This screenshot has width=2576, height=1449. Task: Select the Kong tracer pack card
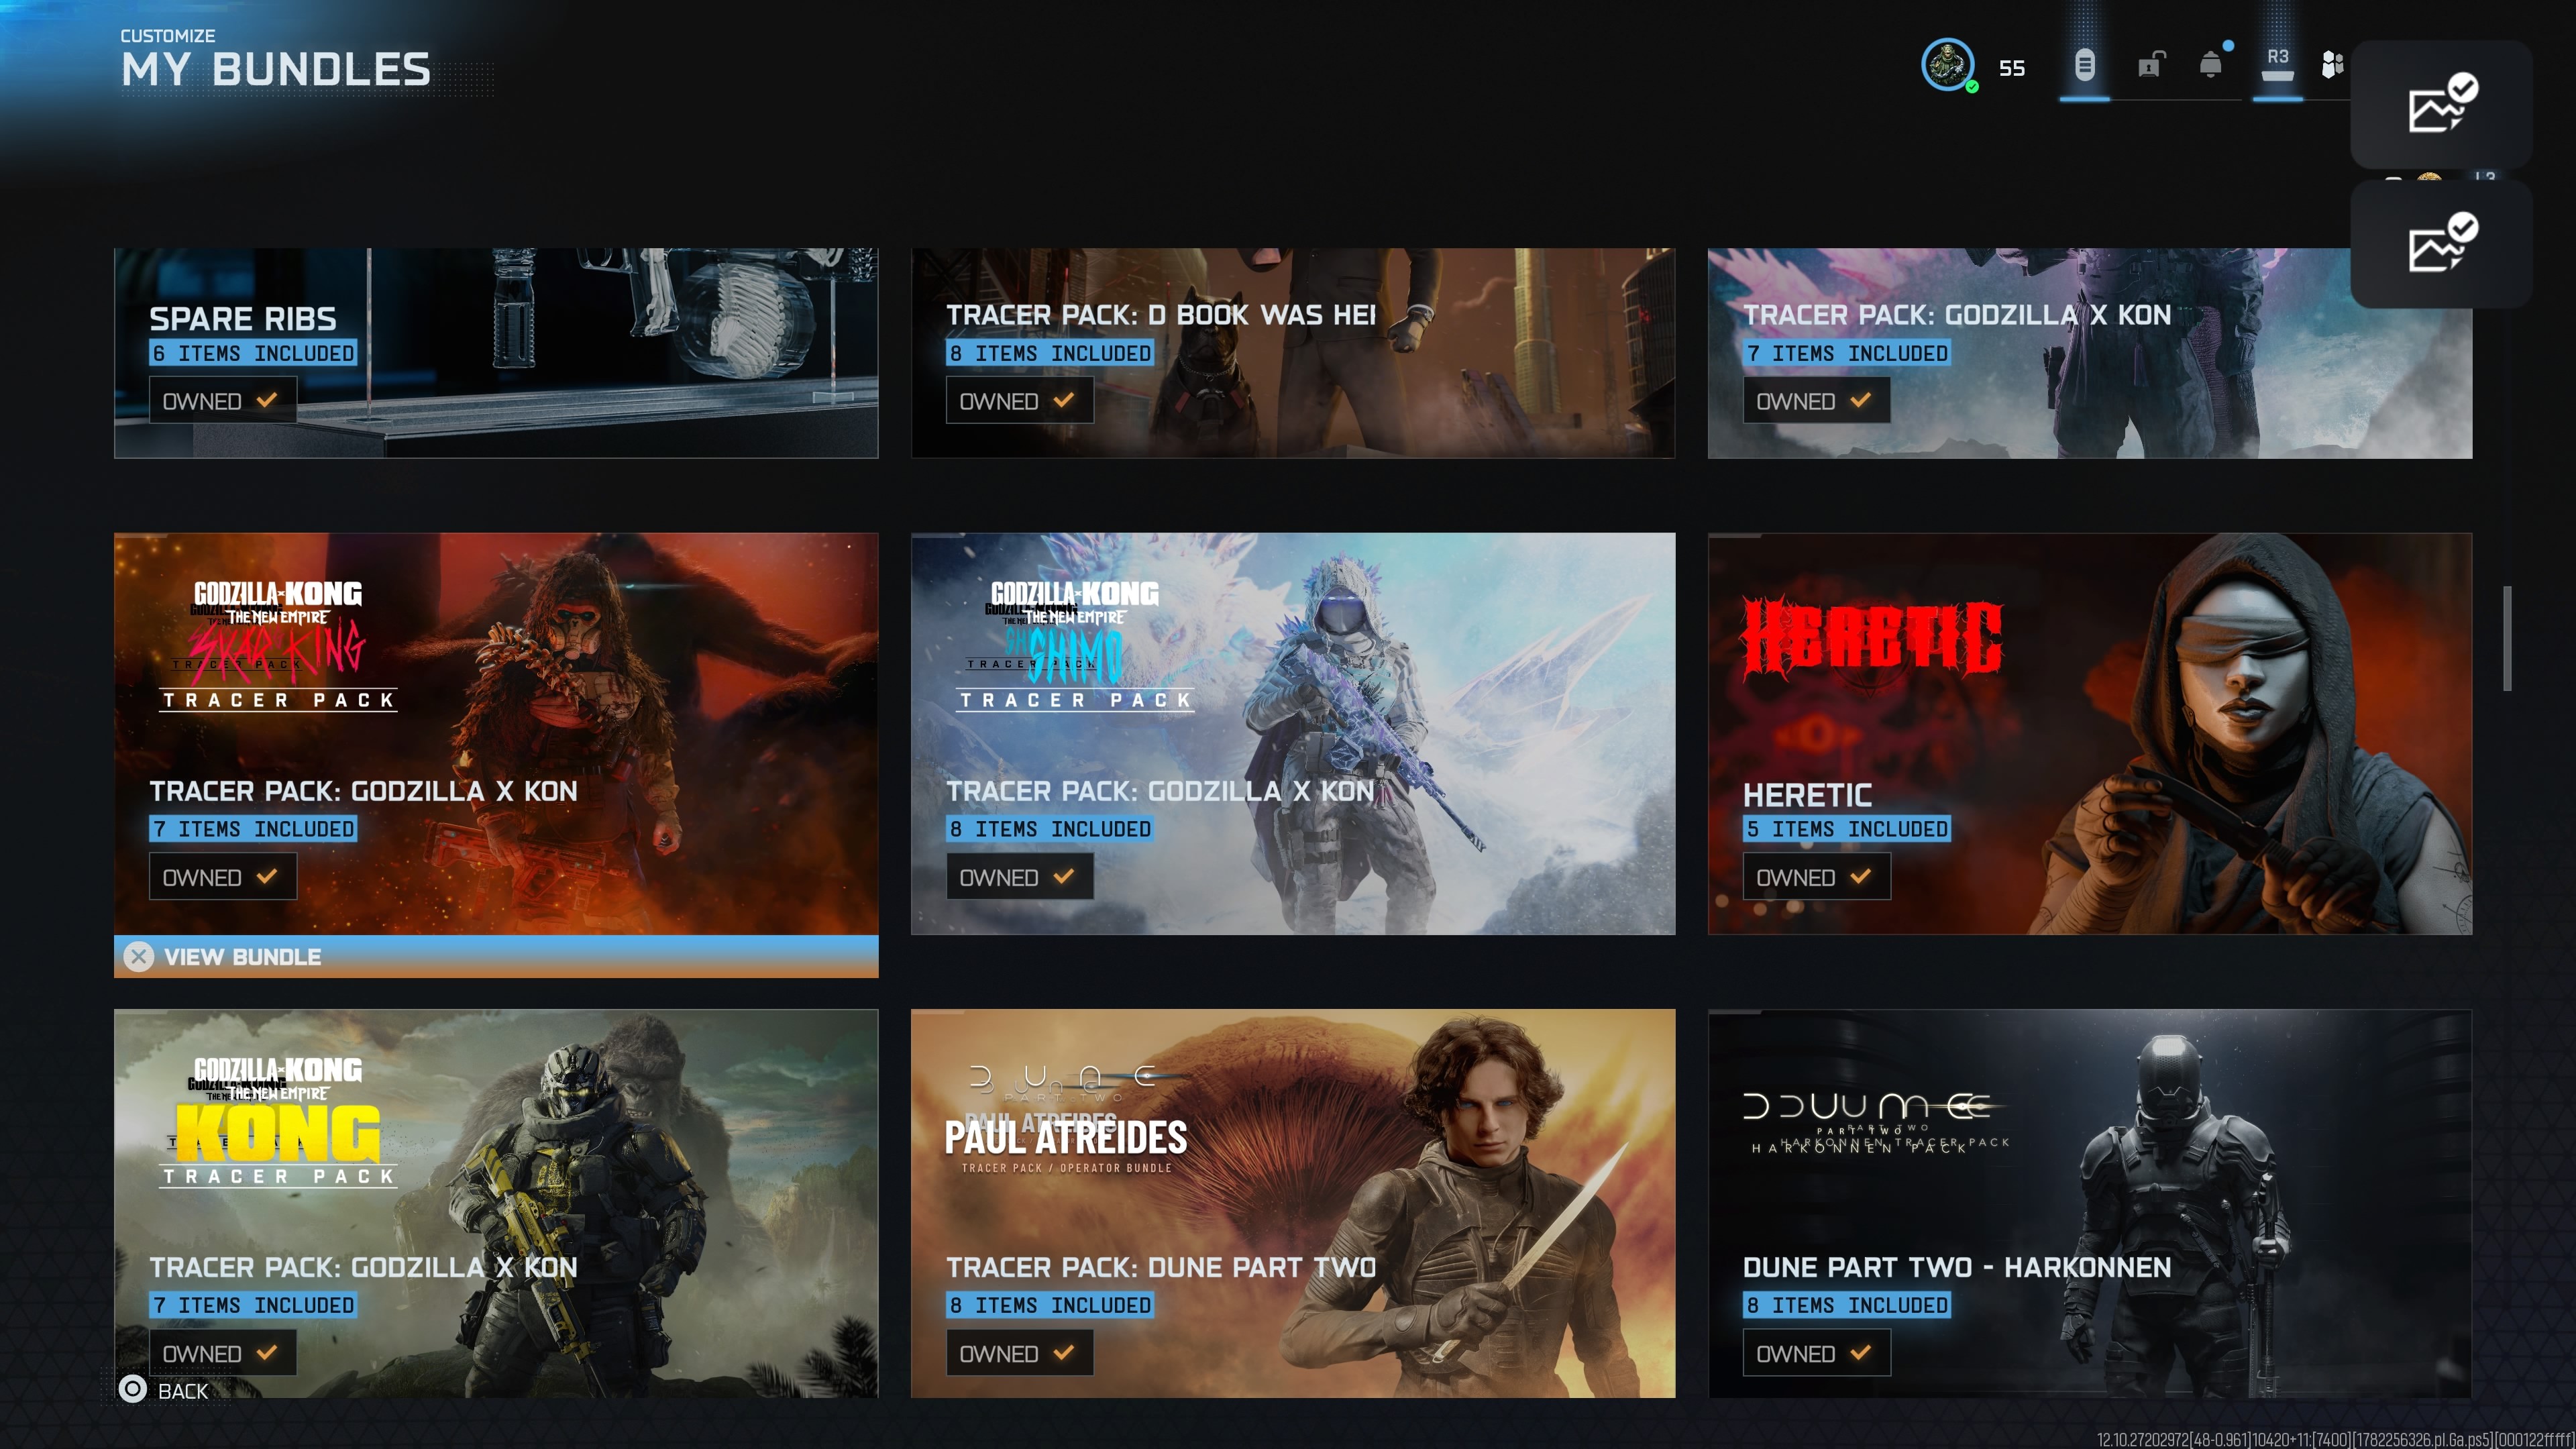coord(496,1203)
